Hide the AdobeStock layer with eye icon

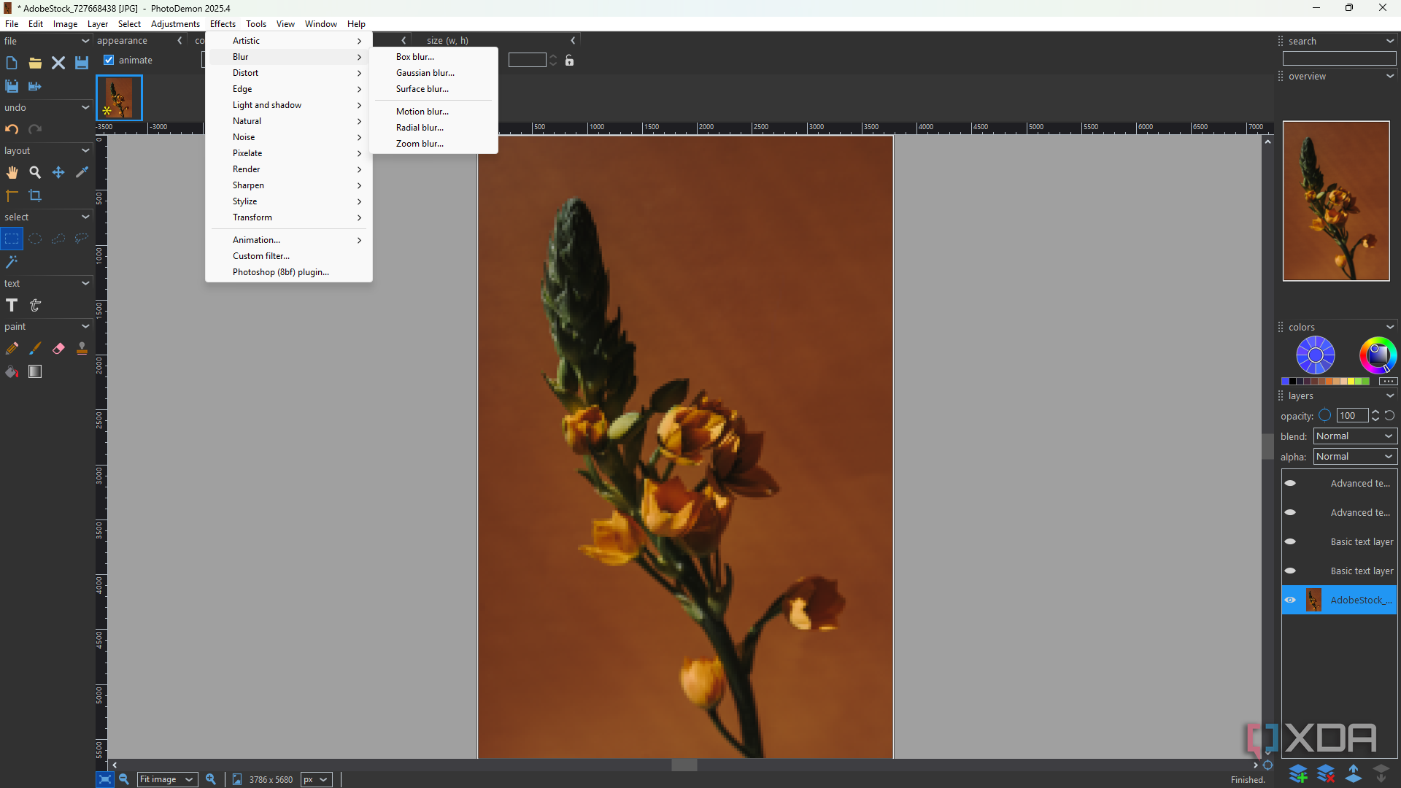[1290, 600]
